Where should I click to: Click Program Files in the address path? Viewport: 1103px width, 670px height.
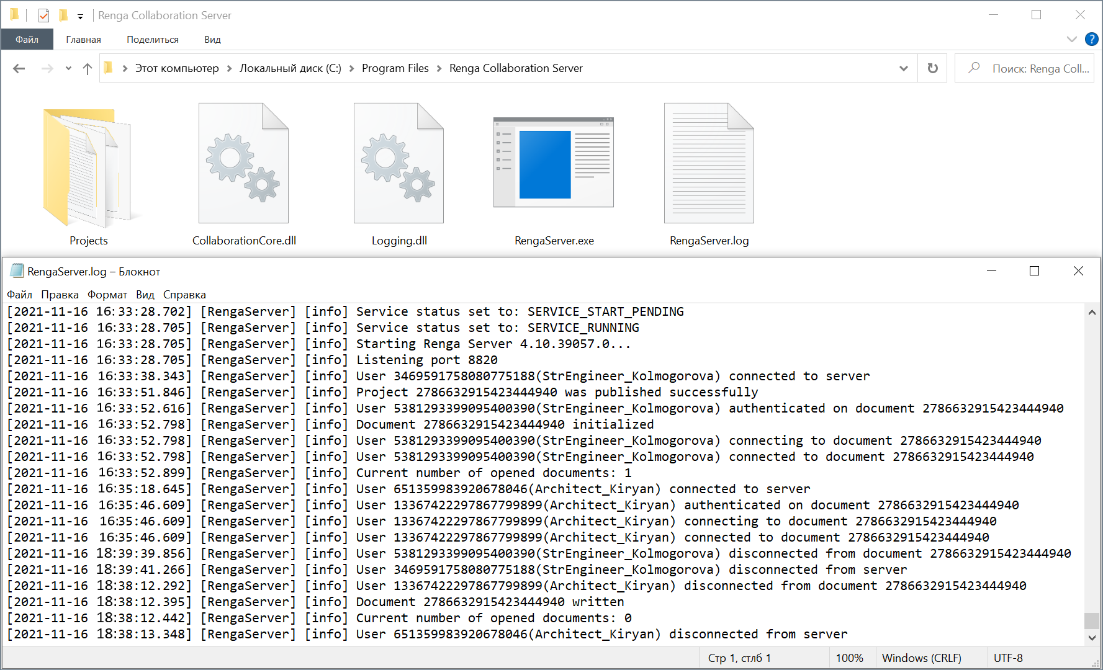[x=395, y=68]
